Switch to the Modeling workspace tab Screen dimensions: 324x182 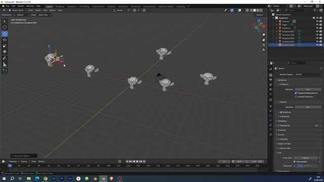tap(60, 7)
